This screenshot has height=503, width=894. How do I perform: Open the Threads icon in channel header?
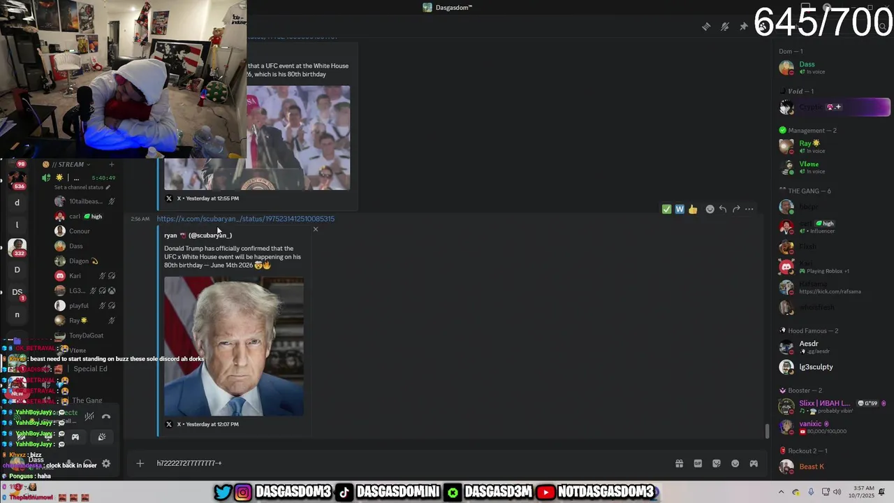706,27
